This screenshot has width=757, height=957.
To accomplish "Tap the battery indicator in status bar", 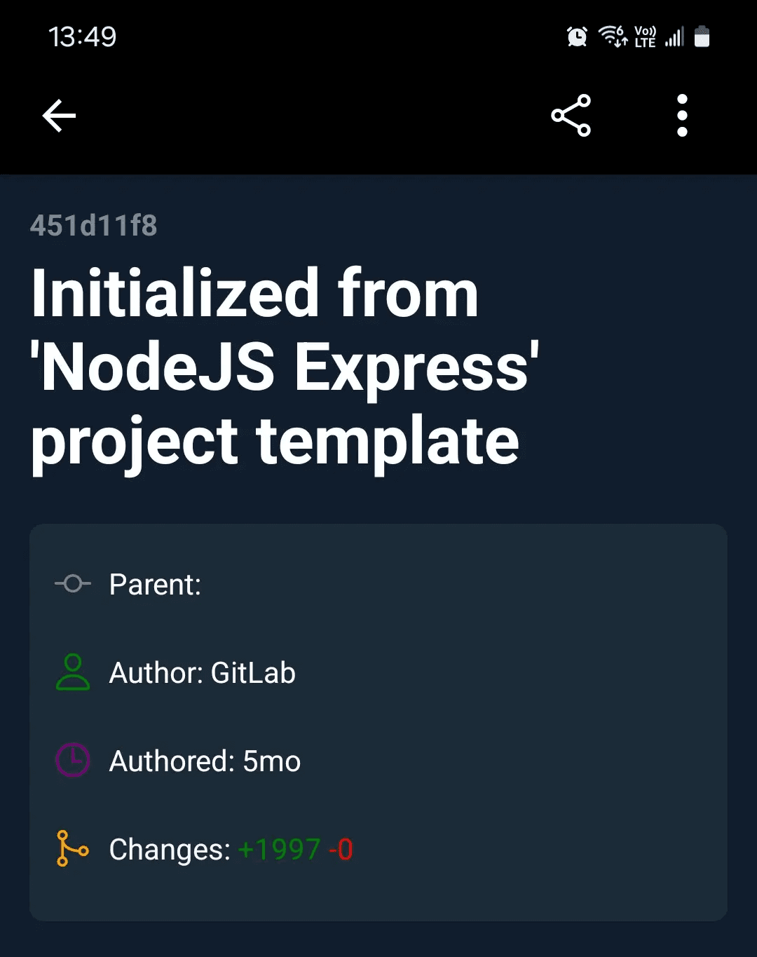I will click(703, 36).
